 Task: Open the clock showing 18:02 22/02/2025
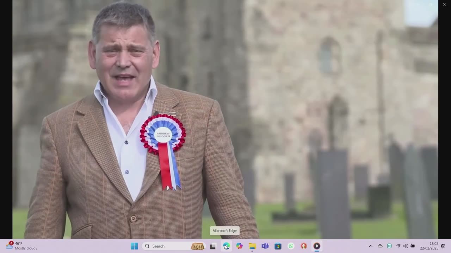click(x=429, y=246)
